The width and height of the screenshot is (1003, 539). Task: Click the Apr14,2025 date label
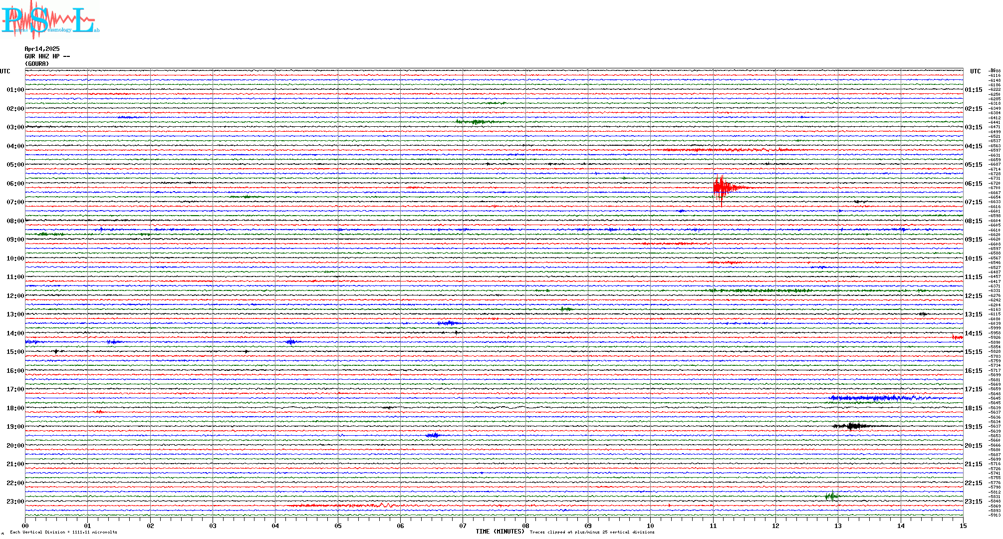(x=42, y=49)
